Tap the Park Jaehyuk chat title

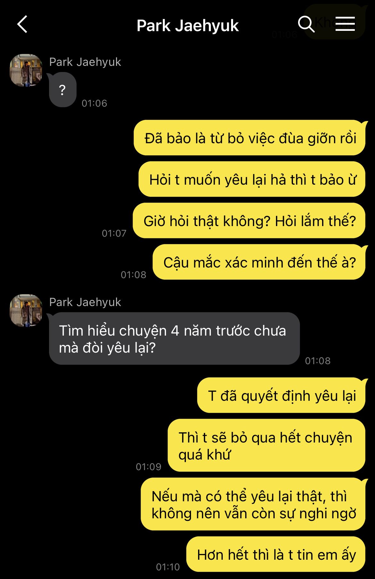click(x=188, y=25)
